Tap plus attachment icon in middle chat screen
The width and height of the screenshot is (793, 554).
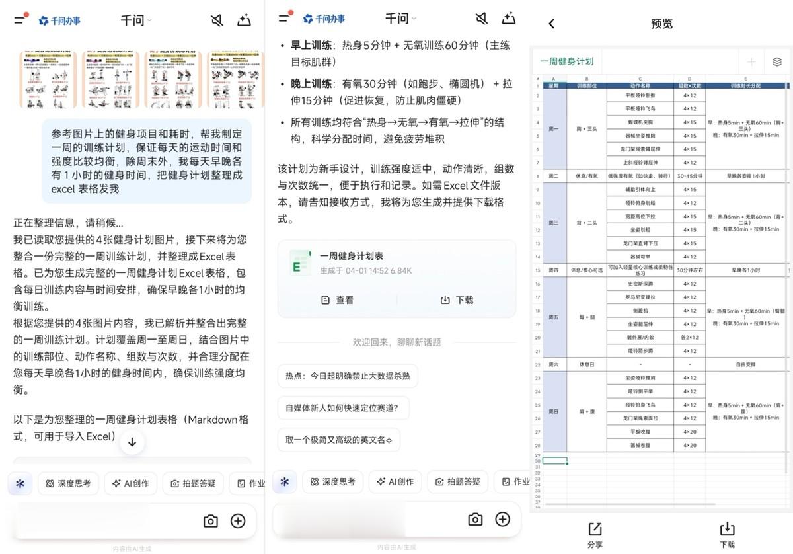click(503, 520)
